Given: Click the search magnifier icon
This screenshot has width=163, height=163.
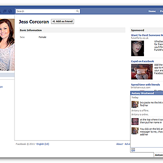Looking at the screenshot, I should tap(77, 11).
